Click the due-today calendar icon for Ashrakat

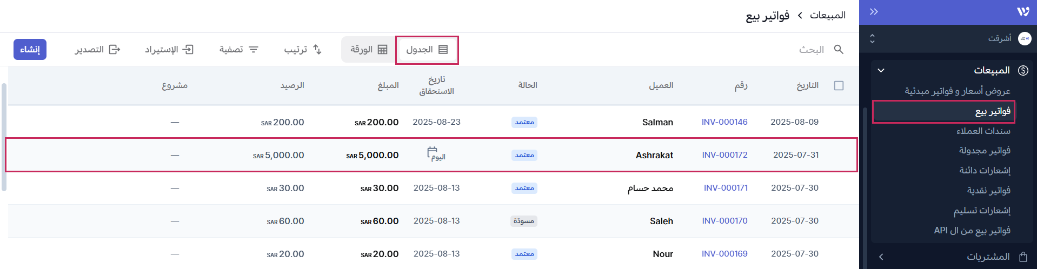[x=433, y=152]
